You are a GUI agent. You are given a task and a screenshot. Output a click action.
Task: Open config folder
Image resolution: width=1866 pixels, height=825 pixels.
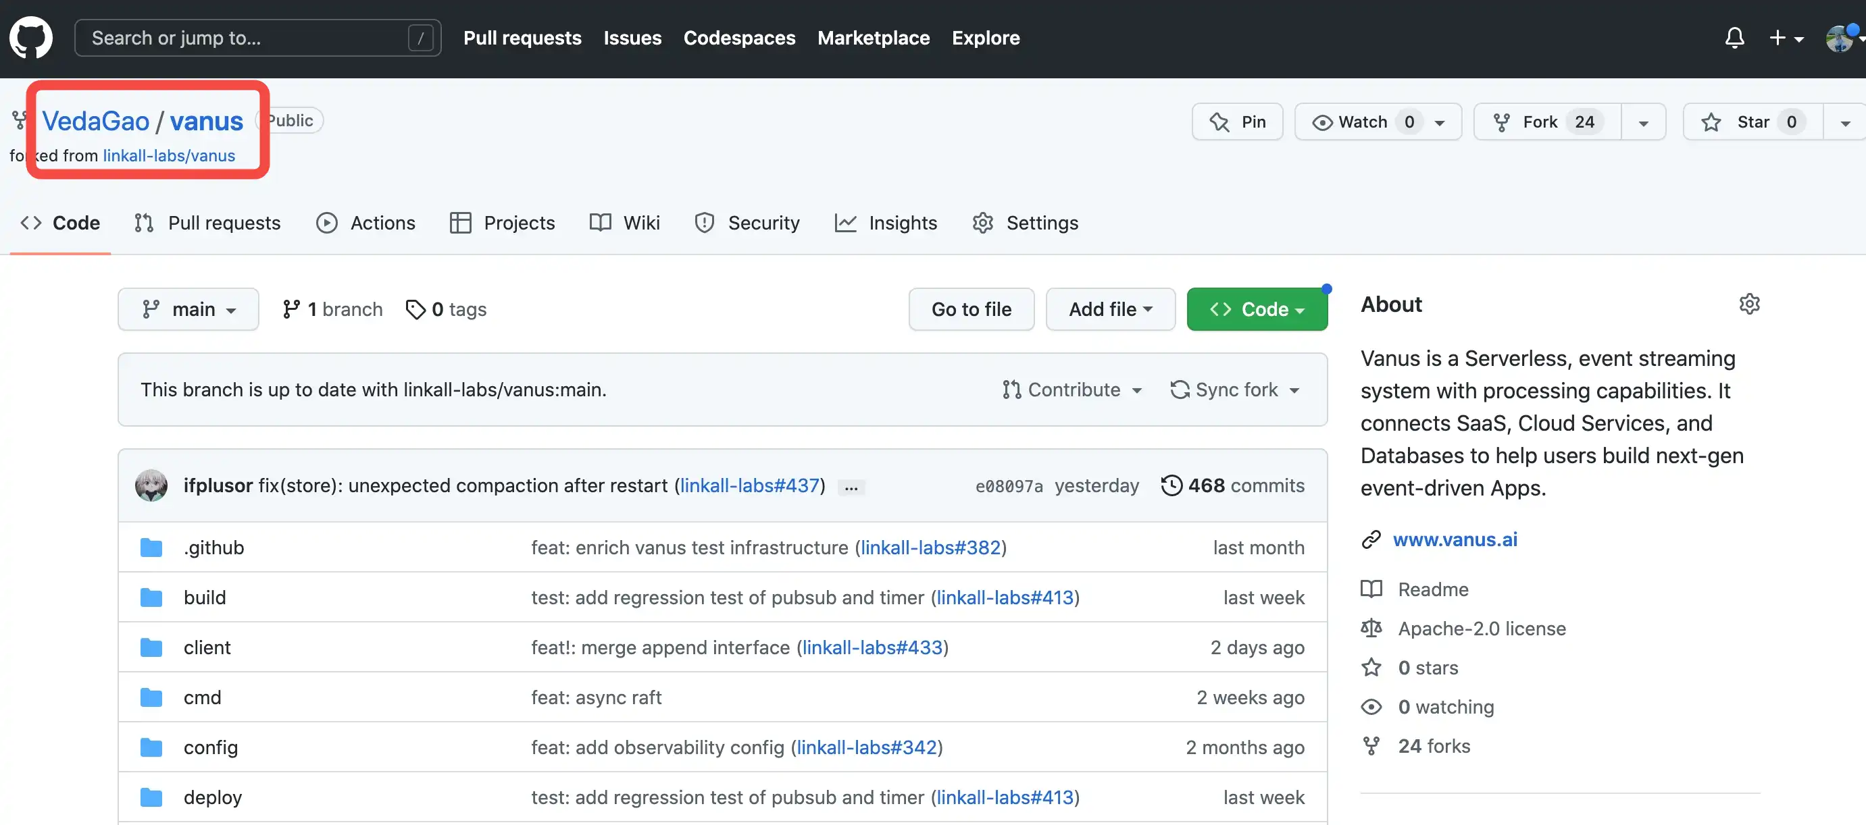(x=211, y=747)
